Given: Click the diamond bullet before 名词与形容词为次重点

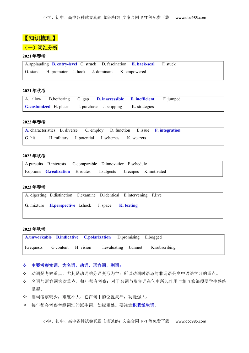Looking at the screenshot, I should coord(25,281).
